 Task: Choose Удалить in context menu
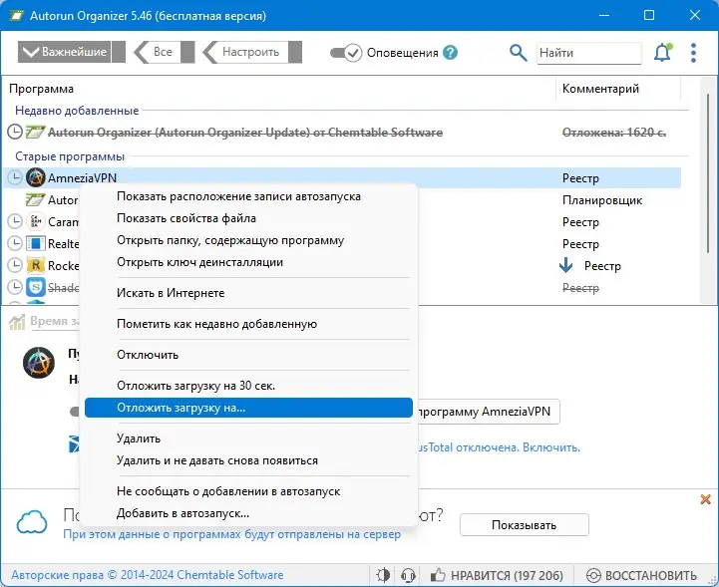coord(248,439)
